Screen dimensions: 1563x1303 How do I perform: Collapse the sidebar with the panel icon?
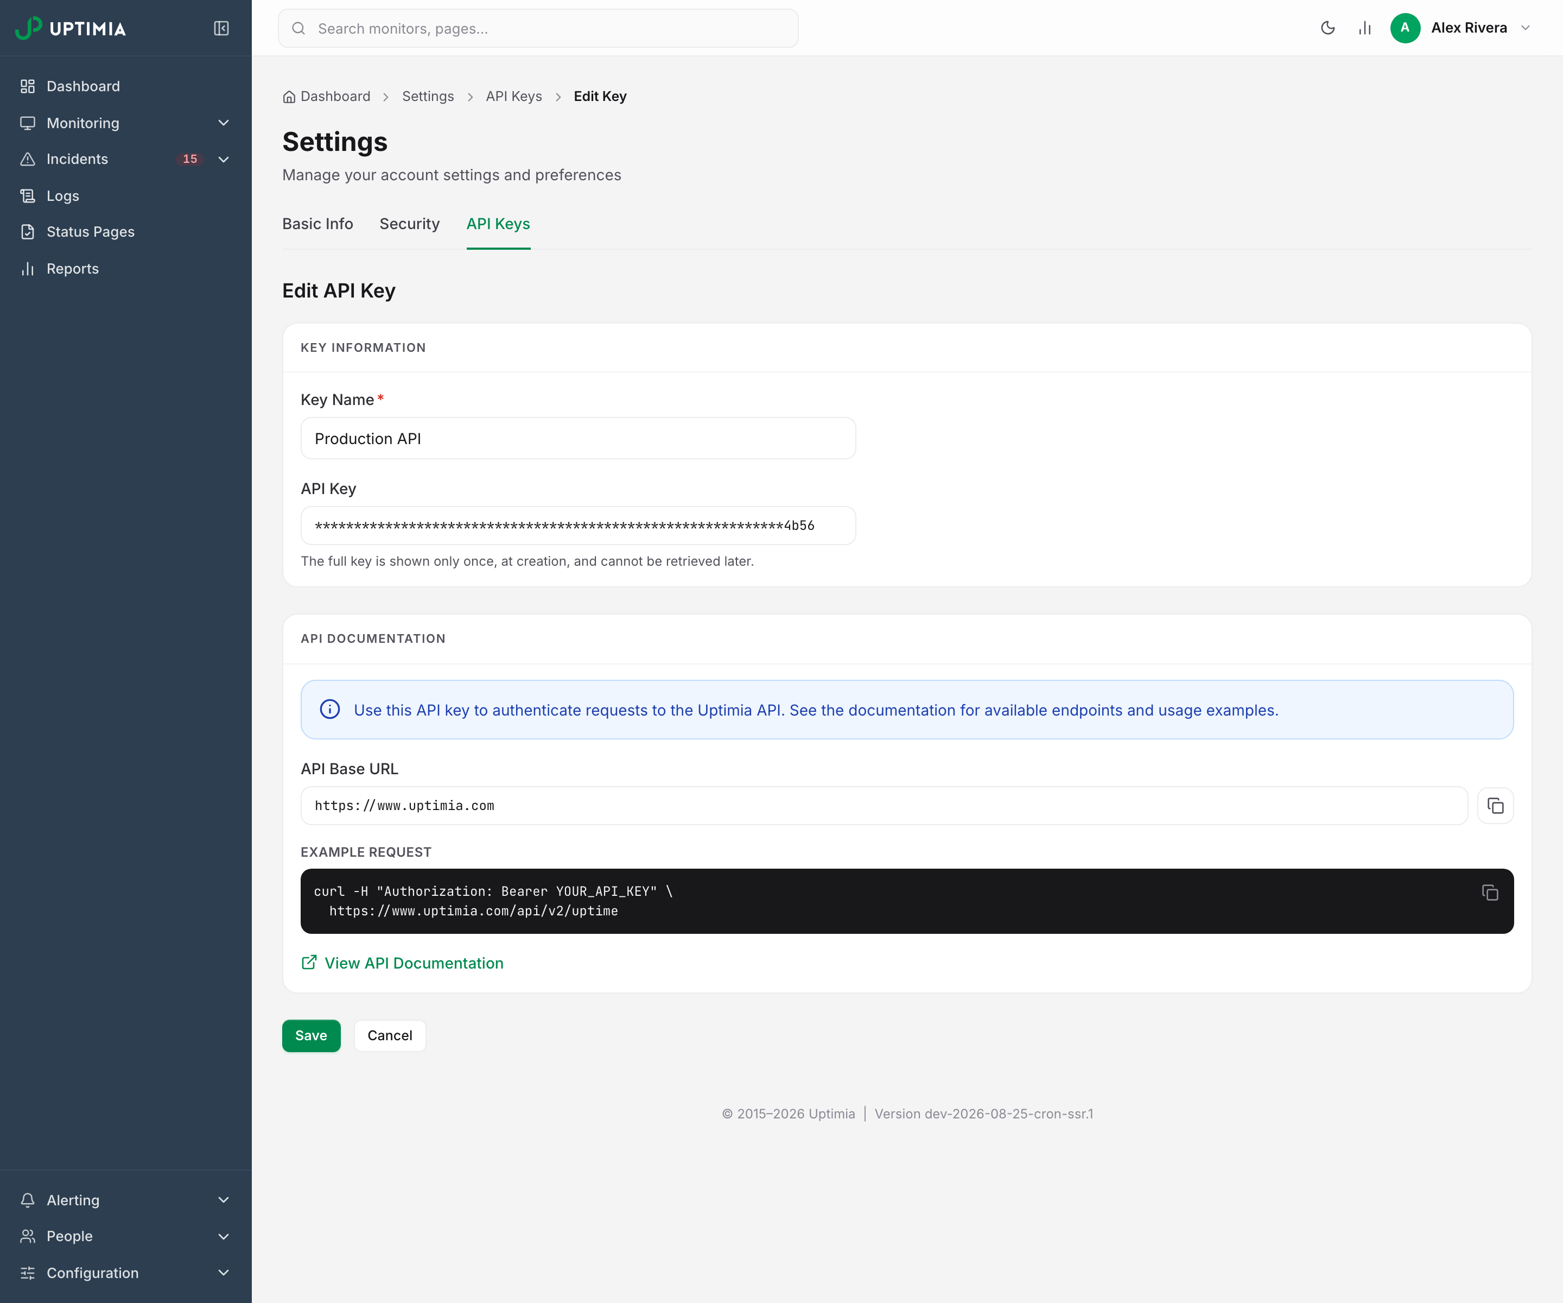221,28
